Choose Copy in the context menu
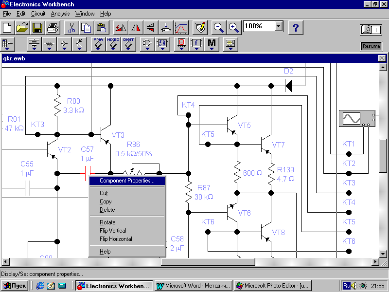The width and height of the screenshot is (389, 292). pyautogui.click(x=127, y=201)
